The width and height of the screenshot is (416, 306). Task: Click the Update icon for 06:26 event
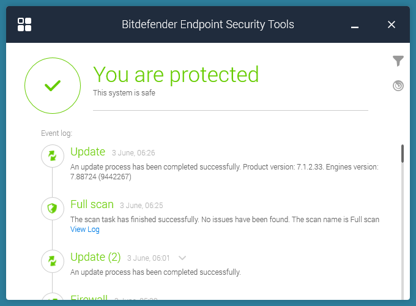(53, 156)
